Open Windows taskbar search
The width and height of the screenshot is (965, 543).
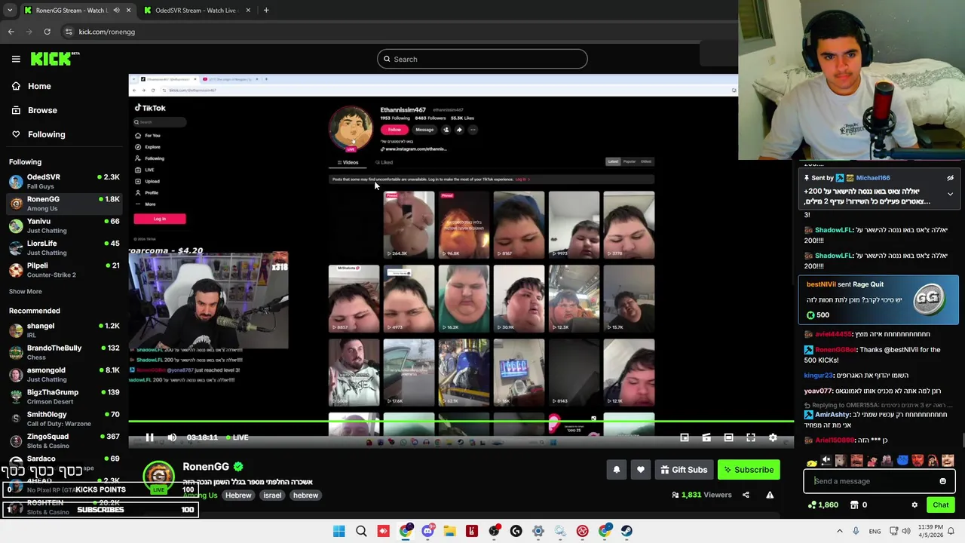point(361,532)
